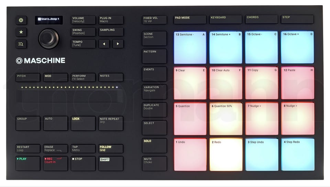330x187 pixels.
Task: Click the star favorites button
Action: coord(21,32)
